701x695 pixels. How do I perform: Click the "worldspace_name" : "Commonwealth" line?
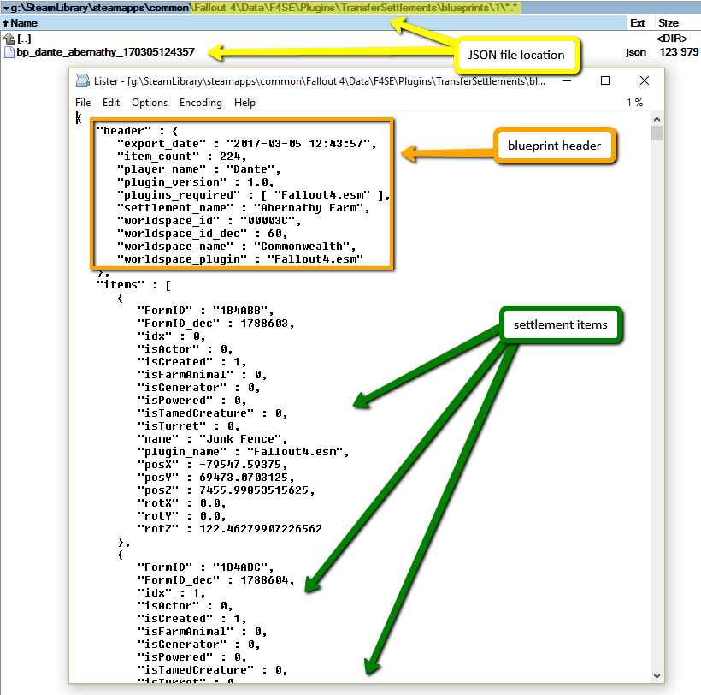(237, 247)
